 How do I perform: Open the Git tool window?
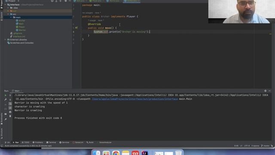coord(7,143)
